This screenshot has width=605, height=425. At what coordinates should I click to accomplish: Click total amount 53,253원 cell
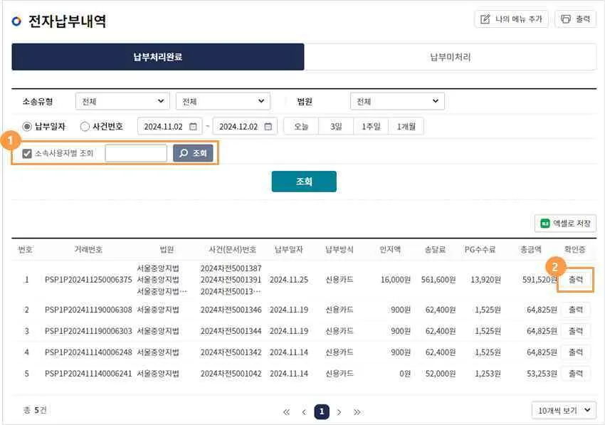pyautogui.click(x=542, y=373)
